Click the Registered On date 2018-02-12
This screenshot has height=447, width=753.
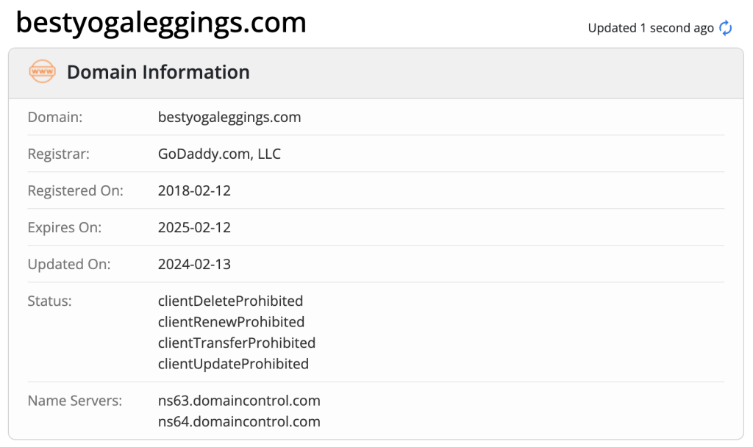(194, 190)
